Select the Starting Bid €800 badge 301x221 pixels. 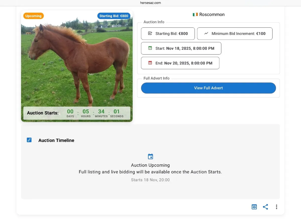click(x=114, y=16)
